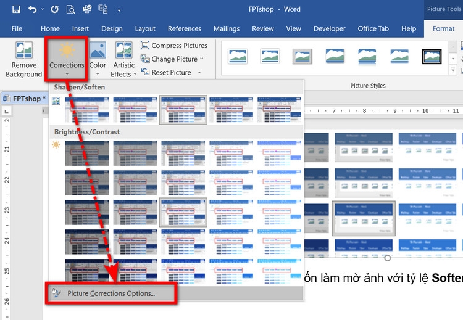Open the File tab
Image resolution: width=463 pixels, height=320 pixels.
pyautogui.click(x=17, y=28)
